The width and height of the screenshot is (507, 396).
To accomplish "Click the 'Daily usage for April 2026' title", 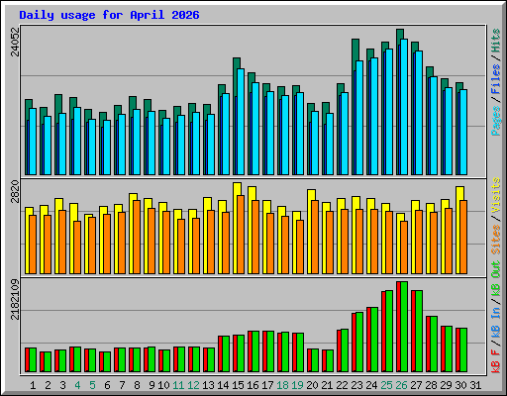I will coord(109,15).
